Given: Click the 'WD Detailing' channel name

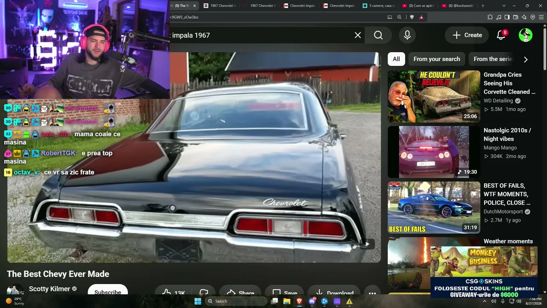Looking at the screenshot, I should click(x=498, y=101).
